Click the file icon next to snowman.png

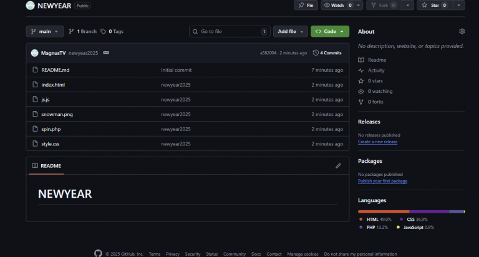tap(35, 114)
